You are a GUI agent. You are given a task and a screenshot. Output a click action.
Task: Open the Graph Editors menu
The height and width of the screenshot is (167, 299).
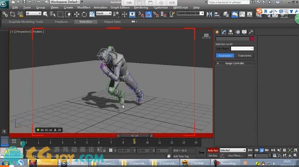pos(120,7)
